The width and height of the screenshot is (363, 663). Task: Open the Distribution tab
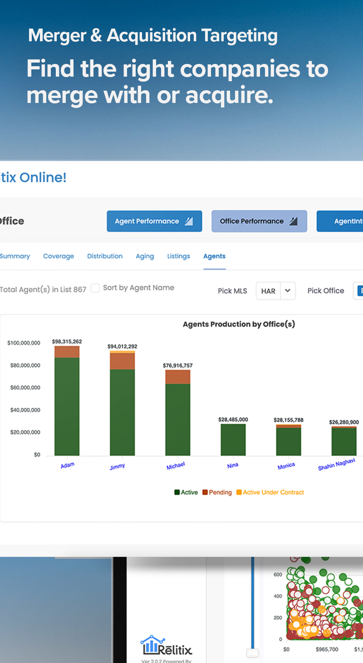pos(105,256)
